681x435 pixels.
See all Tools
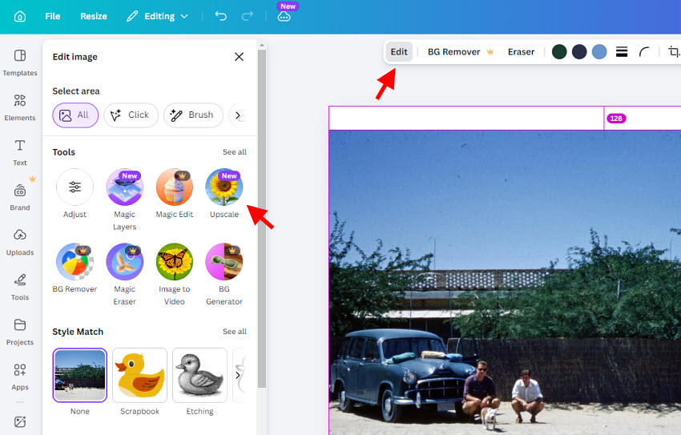235,152
